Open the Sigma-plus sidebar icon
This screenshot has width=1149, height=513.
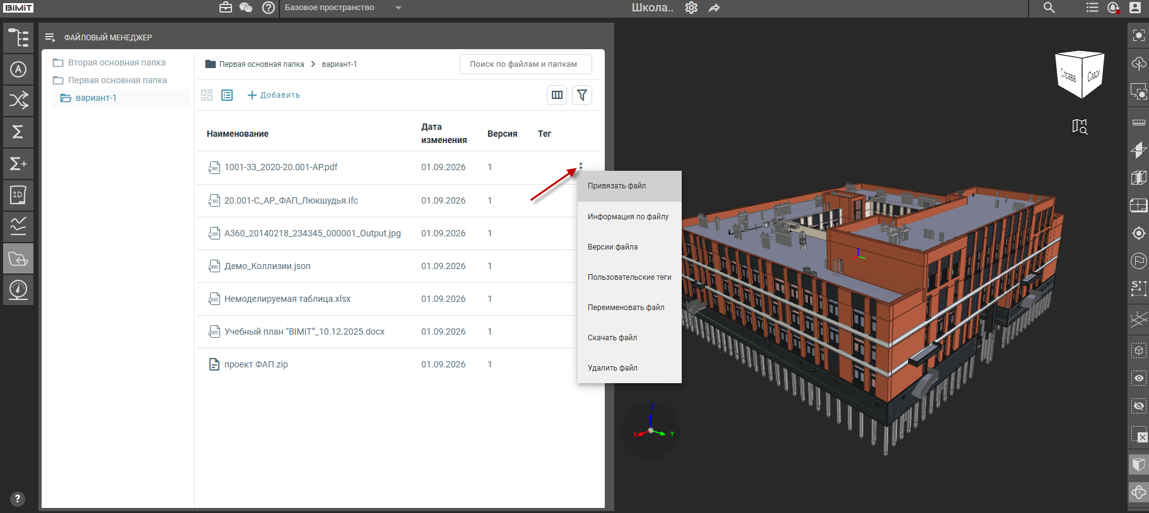18,164
